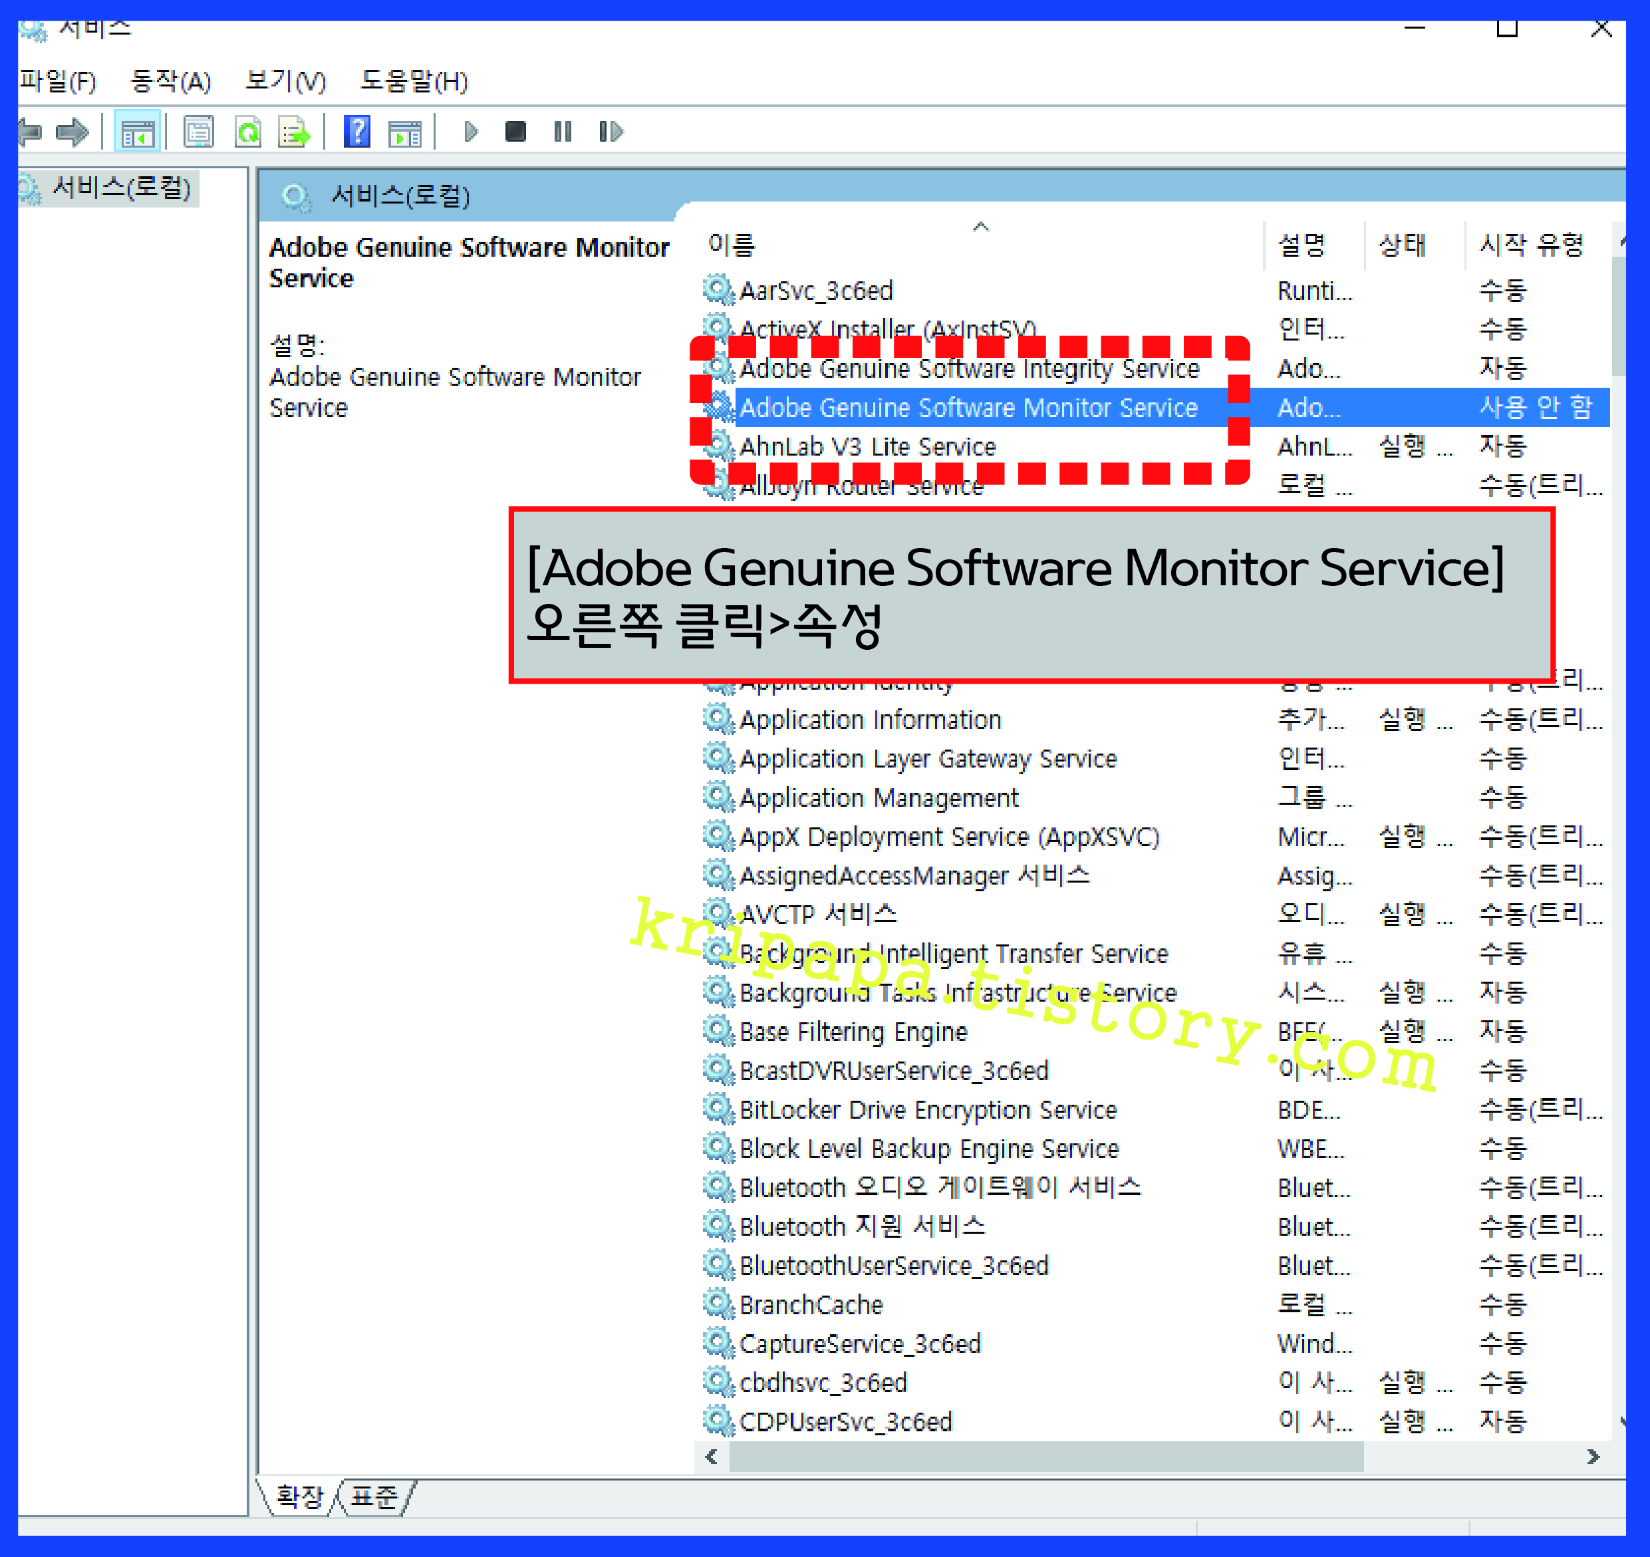Image resolution: width=1650 pixels, height=1557 pixels.
Task: Select the Bluetooth 지원 서비스 row
Action: coord(1155,1226)
